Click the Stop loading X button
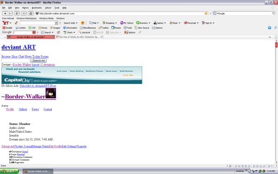This screenshot has height=174, width=278. pos(24,13)
